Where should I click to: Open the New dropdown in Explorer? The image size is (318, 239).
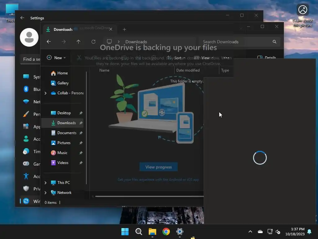point(56,58)
